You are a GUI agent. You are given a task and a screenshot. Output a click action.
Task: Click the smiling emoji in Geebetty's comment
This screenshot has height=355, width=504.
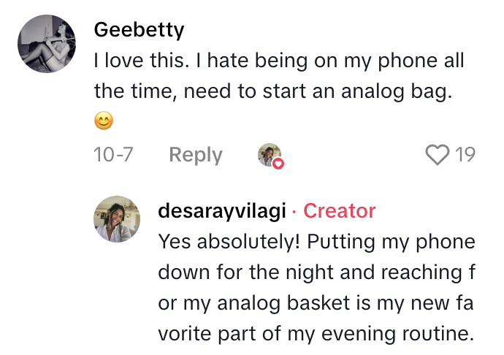point(104,122)
